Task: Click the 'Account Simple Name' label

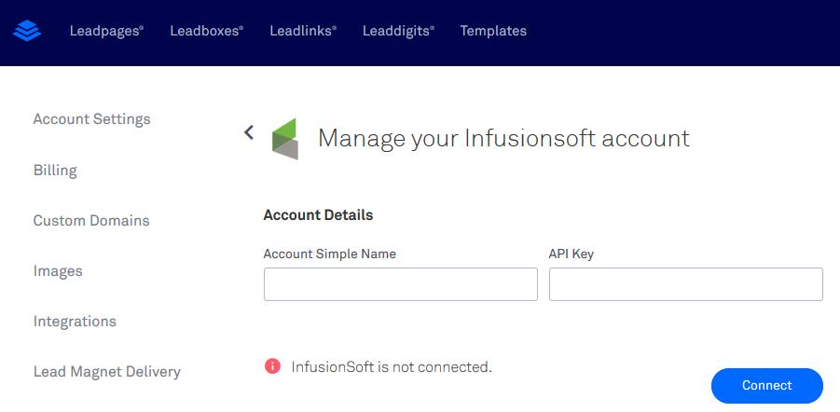Action: pyautogui.click(x=330, y=254)
